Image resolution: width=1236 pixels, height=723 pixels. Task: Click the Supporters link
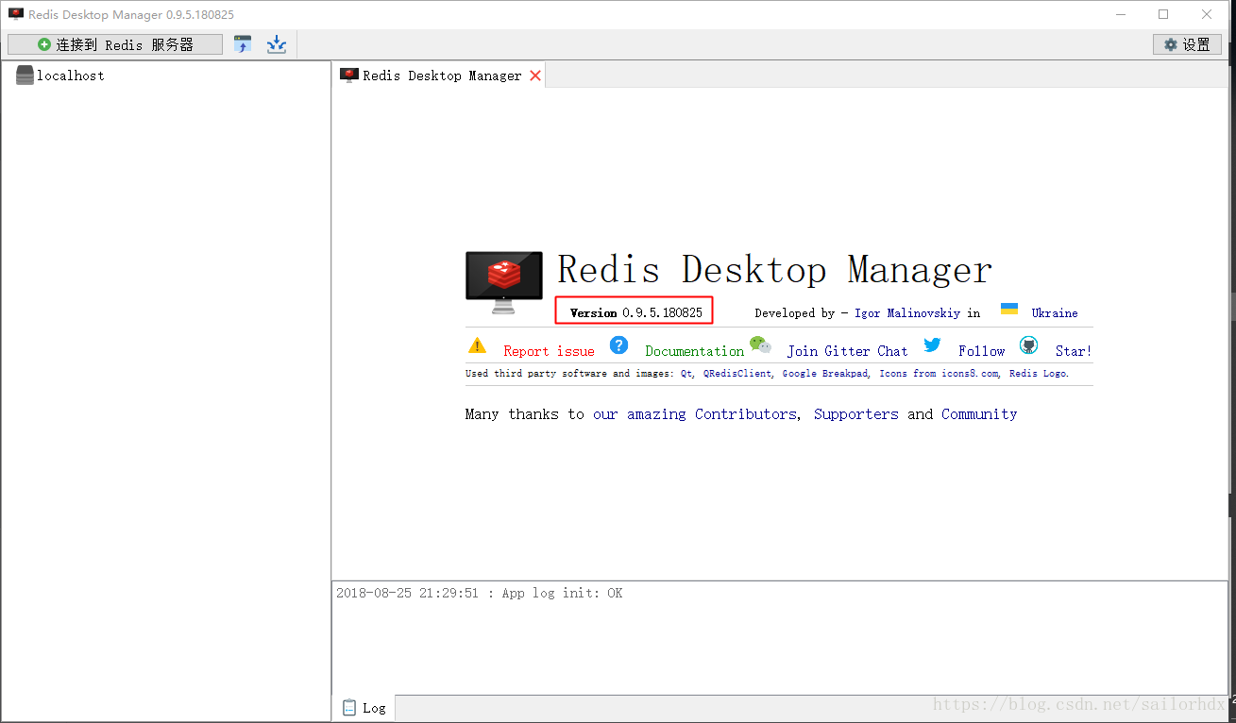point(856,414)
